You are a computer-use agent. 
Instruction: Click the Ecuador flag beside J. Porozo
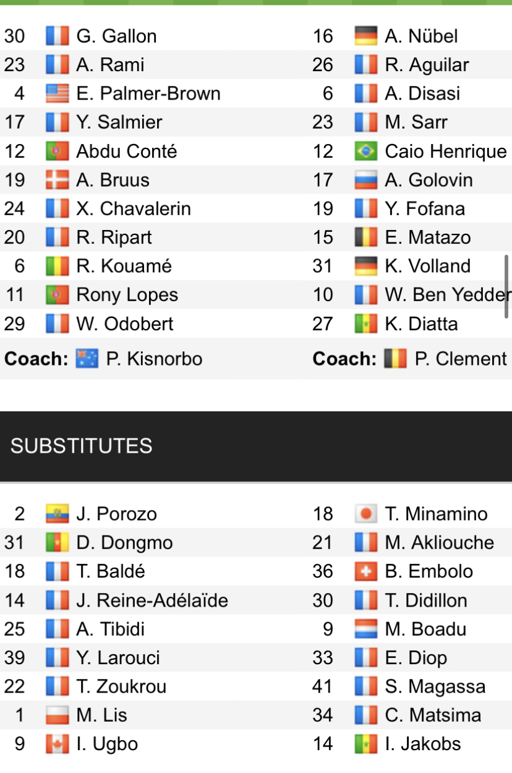(x=57, y=514)
